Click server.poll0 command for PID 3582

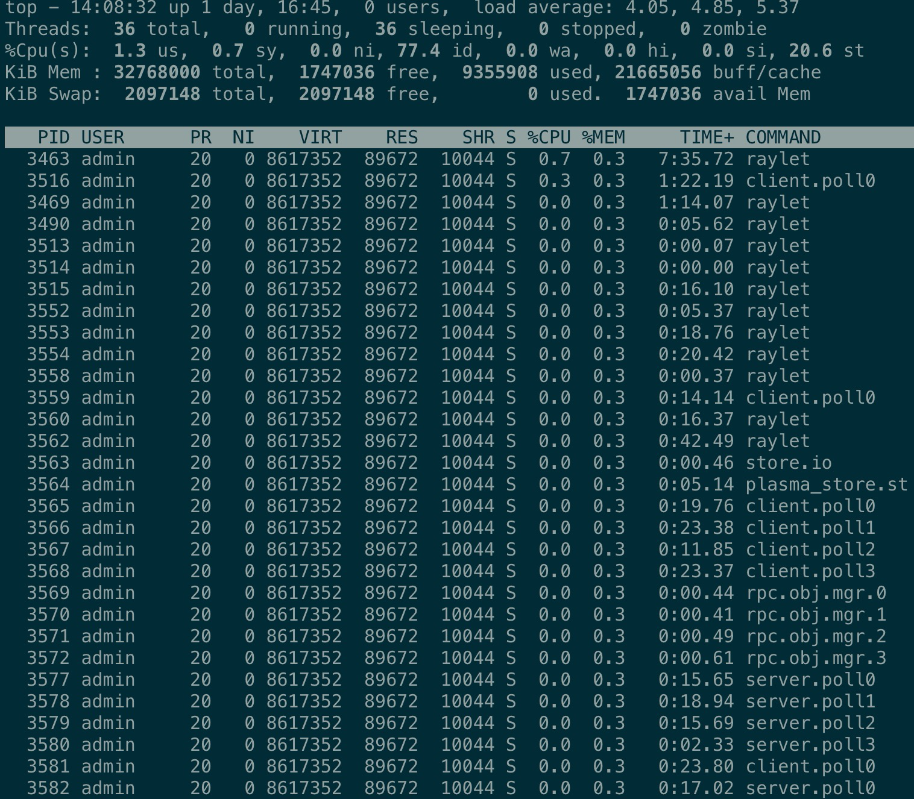(x=810, y=788)
